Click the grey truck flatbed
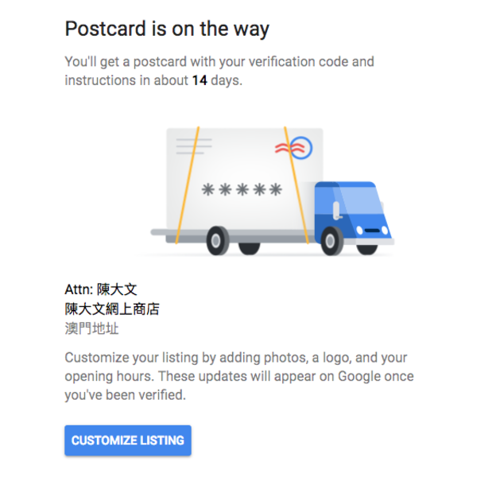The width and height of the screenshot is (500, 477). coord(234,236)
